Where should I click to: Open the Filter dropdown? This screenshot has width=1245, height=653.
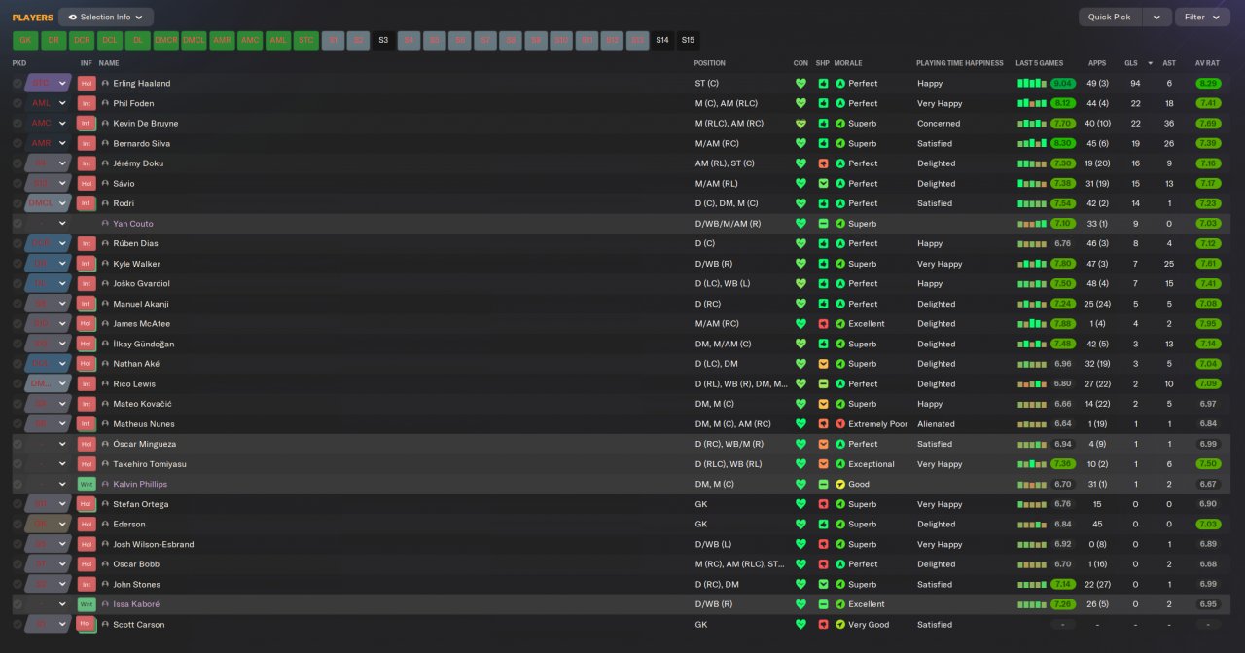(1202, 17)
